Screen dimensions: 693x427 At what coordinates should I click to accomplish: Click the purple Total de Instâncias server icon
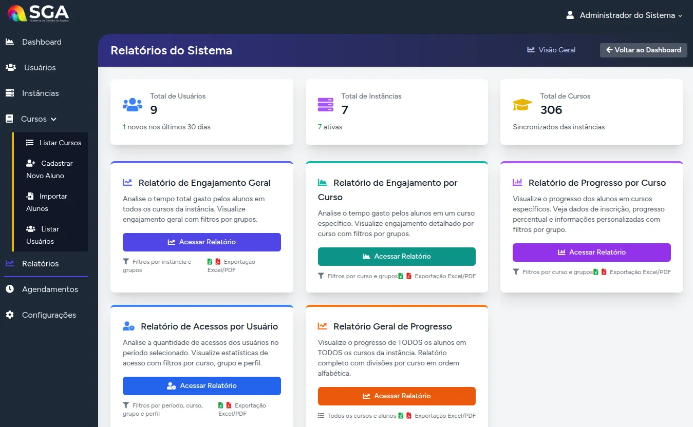click(x=326, y=105)
